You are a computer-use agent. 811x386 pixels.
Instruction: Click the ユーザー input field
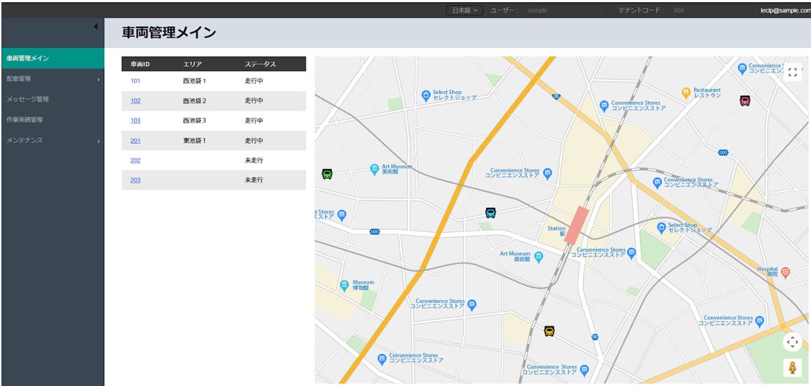(x=565, y=10)
